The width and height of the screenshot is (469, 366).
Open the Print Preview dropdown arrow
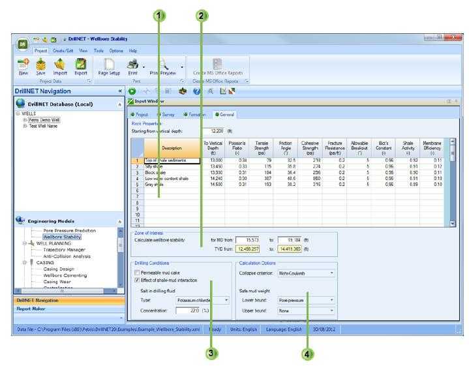tap(181, 67)
